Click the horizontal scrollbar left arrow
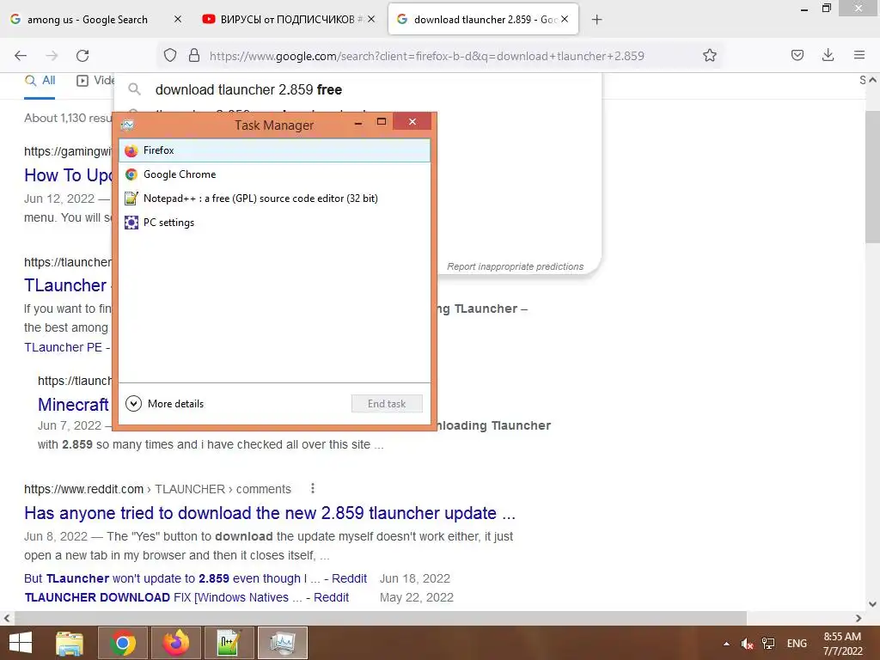 click(x=6, y=618)
